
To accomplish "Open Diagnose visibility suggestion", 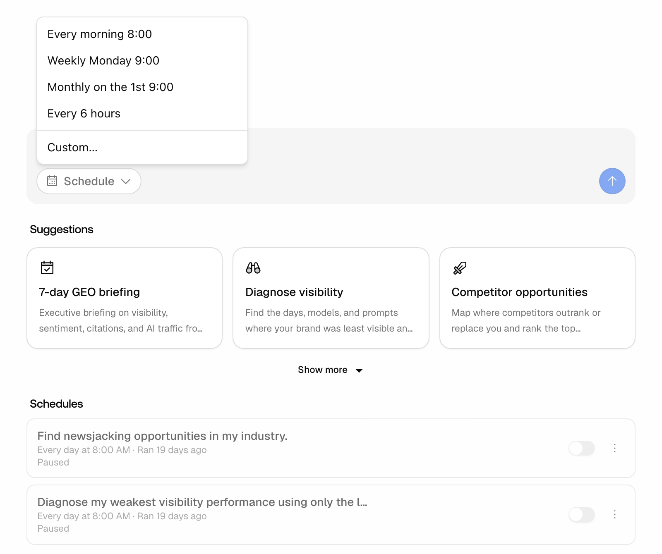I will 331,298.
